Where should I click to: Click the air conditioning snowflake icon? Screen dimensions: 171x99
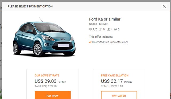[x=90, y=29]
